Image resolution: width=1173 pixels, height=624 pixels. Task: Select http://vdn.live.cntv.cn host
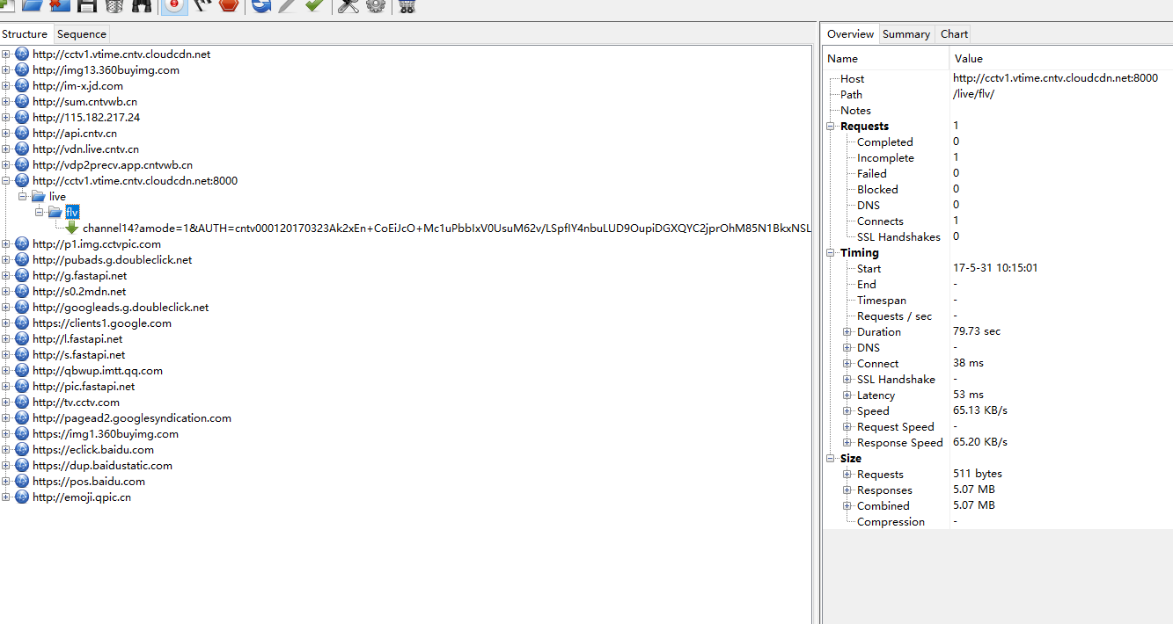[85, 149]
